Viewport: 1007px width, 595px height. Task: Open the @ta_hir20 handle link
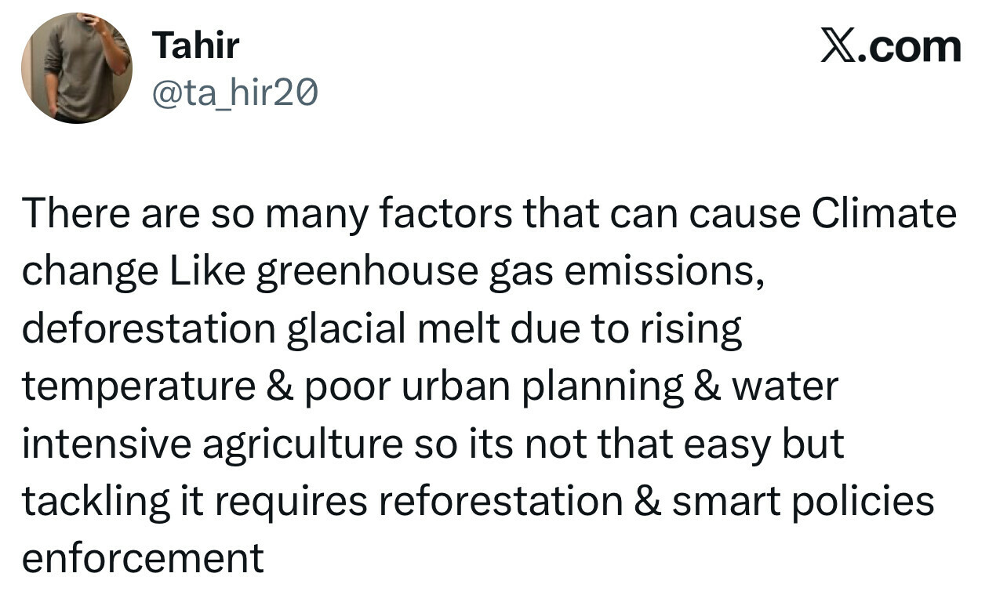(234, 95)
